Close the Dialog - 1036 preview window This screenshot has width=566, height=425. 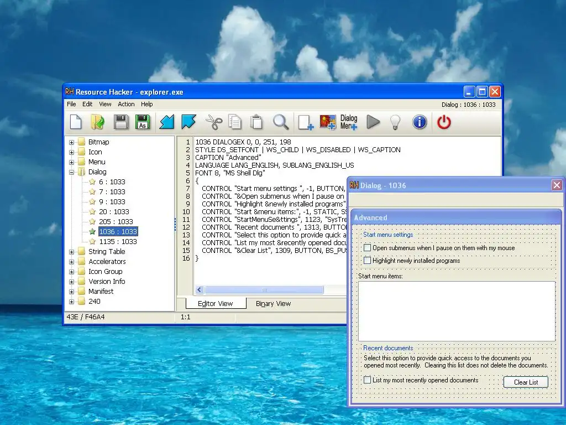(x=557, y=185)
